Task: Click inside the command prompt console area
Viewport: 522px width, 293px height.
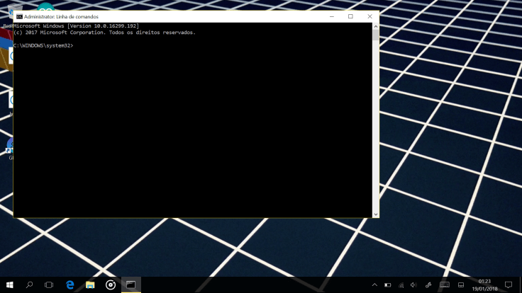Action: pos(195,127)
